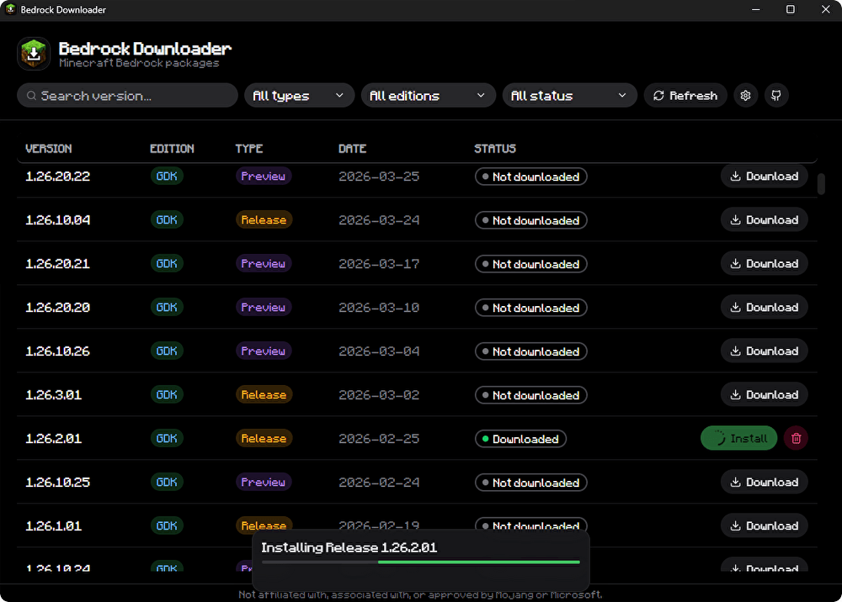
Task: Click the Downloaded status badge
Action: 520,439
